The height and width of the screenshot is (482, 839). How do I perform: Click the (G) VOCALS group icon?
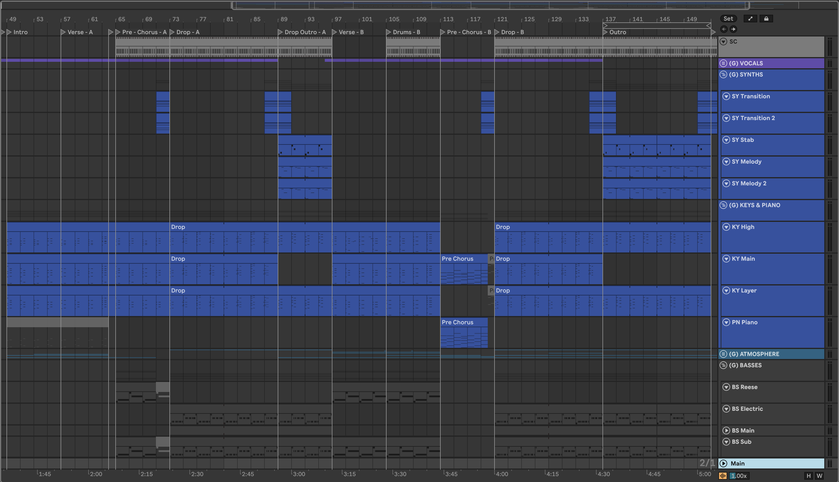tap(723, 63)
